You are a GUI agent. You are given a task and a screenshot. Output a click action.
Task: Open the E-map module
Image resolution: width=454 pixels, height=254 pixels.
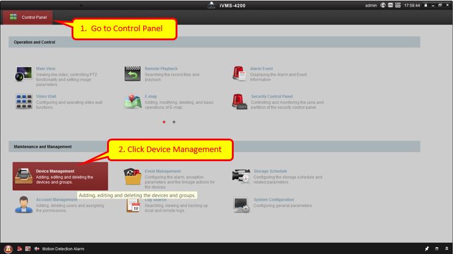[133, 101]
